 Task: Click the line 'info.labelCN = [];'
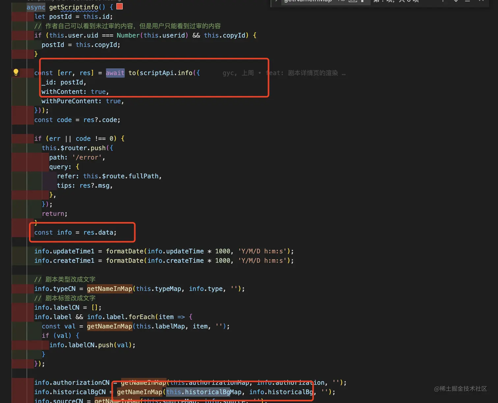coord(68,307)
